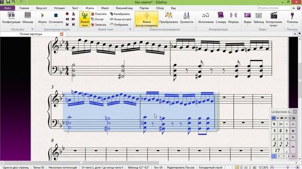Switch to the Внешний вид tab

124,8
